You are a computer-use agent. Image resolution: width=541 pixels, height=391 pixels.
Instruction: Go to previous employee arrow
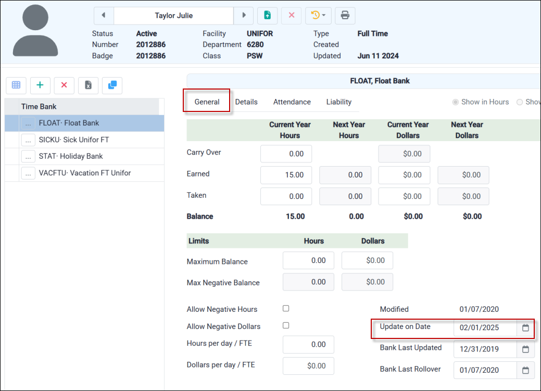104,15
